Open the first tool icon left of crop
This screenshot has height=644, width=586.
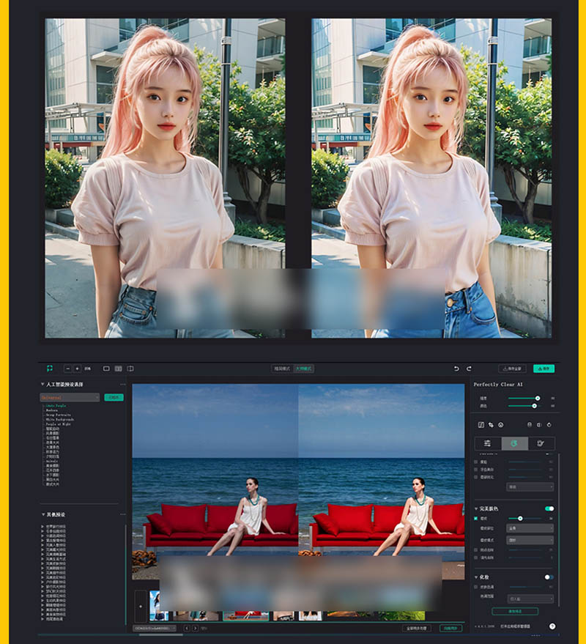pos(481,425)
